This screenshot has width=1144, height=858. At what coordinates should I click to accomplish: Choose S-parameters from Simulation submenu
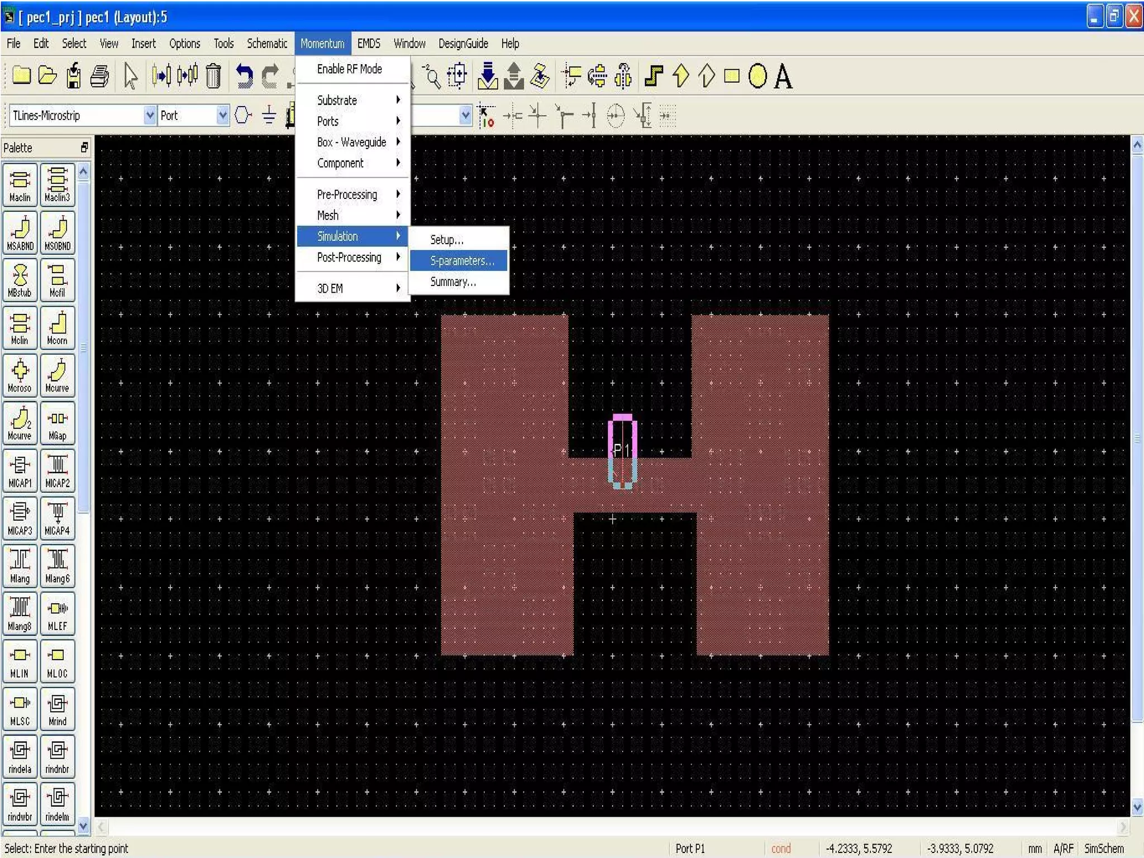click(461, 261)
